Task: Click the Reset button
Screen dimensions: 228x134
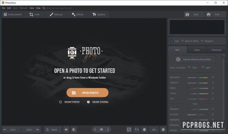Action: click(53, 129)
